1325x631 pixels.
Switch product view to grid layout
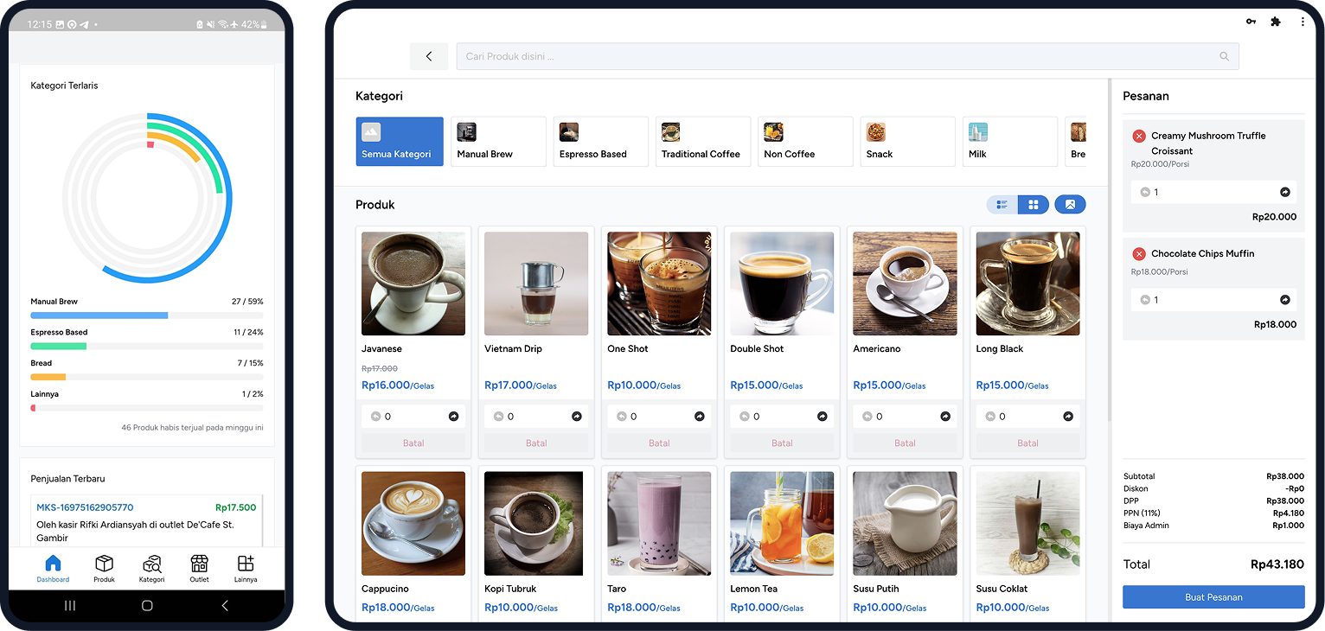[x=1033, y=205]
